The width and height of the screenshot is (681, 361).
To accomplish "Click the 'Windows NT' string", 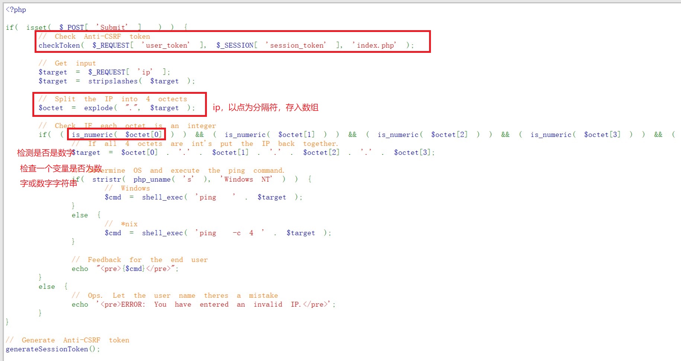I will tap(246, 179).
